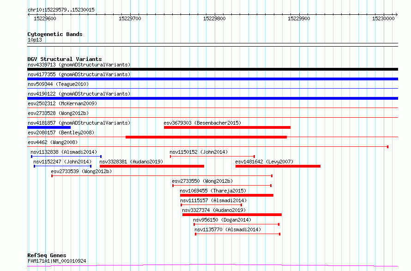
Task: Click nsv956150 (Dogan2014) label
Action: coord(222,220)
